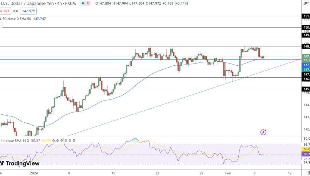This screenshot has height=176, width=310.
Task: Click the yellow 60.0 RSI axis label
Action: point(306,149)
